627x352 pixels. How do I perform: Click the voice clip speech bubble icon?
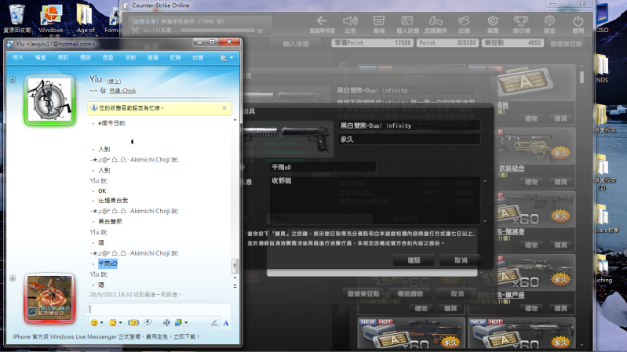pyautogui.click(x=148, y=322)
